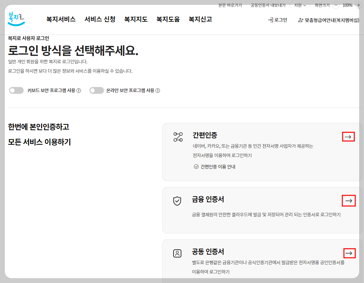Click the 금융 인증서 shield icon
The height and width of the screenshot is (283, 364).
pos(177,201)
